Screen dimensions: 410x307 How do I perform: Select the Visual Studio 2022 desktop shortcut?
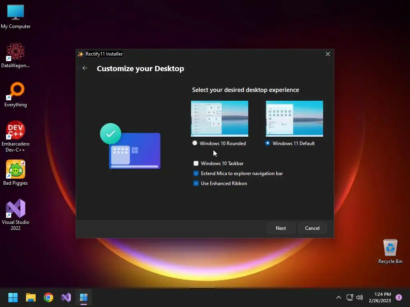pos(16,215)
